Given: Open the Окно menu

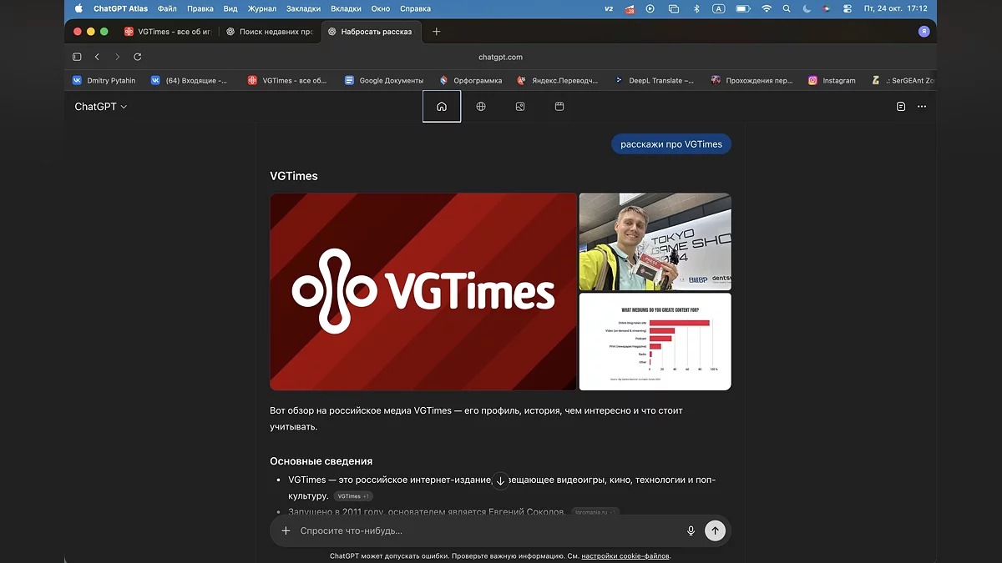Looking at the screenshot, I should tap(381, 8).
